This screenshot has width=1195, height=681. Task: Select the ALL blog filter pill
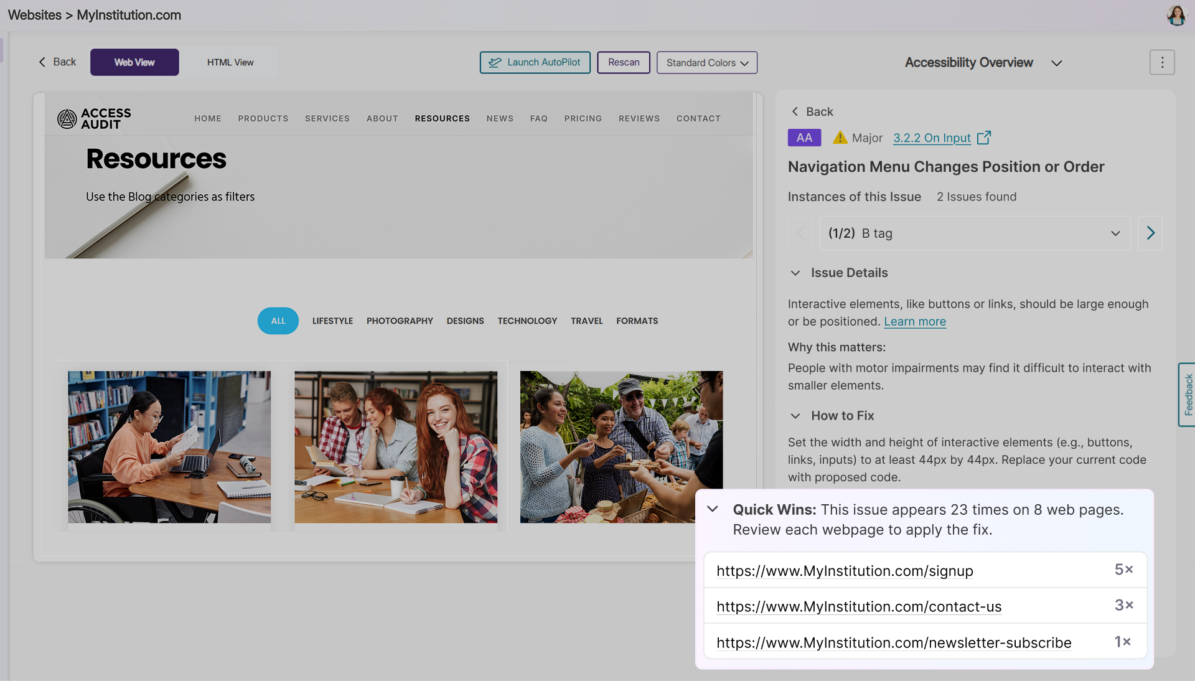pos(278,321)
